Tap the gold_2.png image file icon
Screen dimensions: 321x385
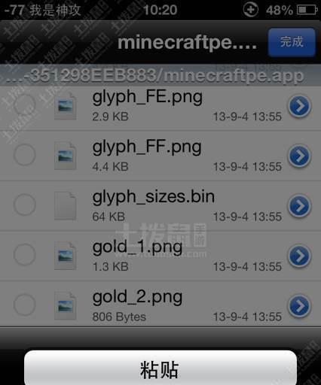pos(66,306)
